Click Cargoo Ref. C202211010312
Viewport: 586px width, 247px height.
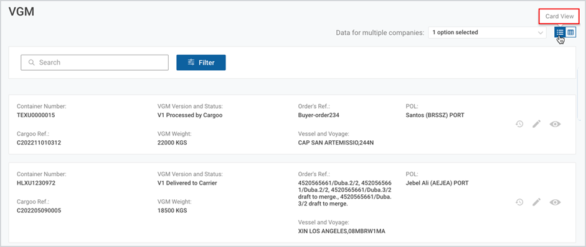[x=39, y=142]
